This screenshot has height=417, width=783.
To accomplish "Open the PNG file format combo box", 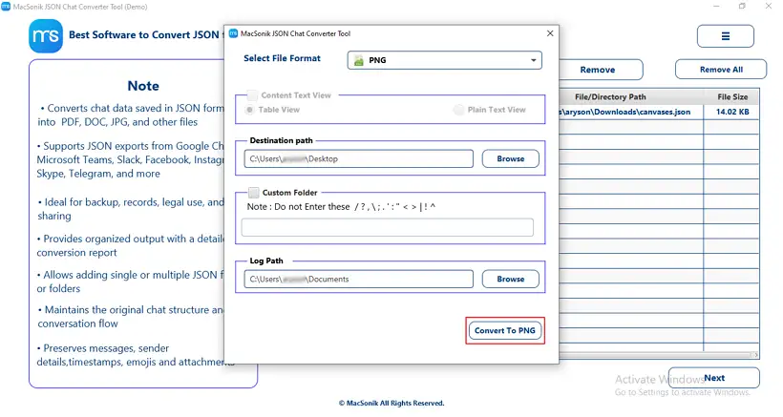I will point(444,60).
